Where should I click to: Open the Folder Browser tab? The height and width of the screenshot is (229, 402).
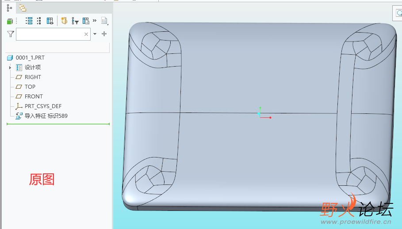[x=23, y=8]
